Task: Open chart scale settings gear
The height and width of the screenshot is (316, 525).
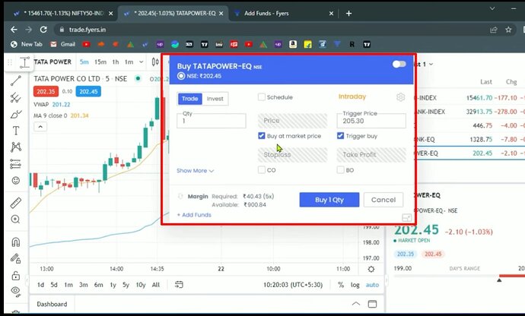Action: pyautogui.click(x=371, y=269)
